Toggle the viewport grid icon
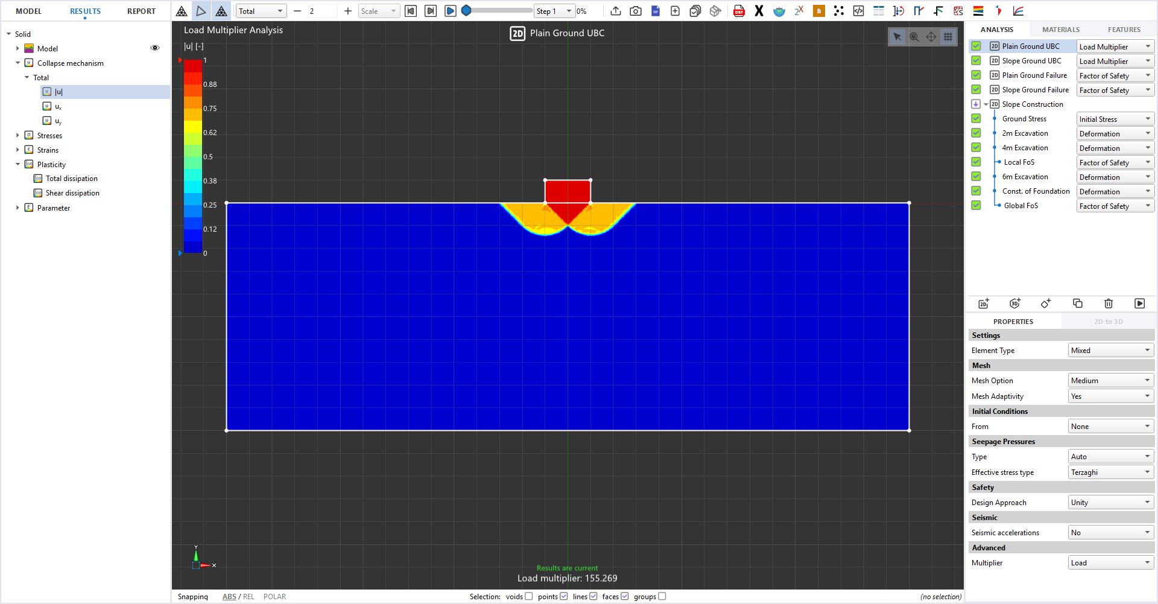This screenshot has height=604, width=1158. click(x=948, y=37)
